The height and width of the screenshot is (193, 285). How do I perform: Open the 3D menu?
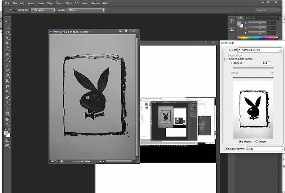click(77, 4)
